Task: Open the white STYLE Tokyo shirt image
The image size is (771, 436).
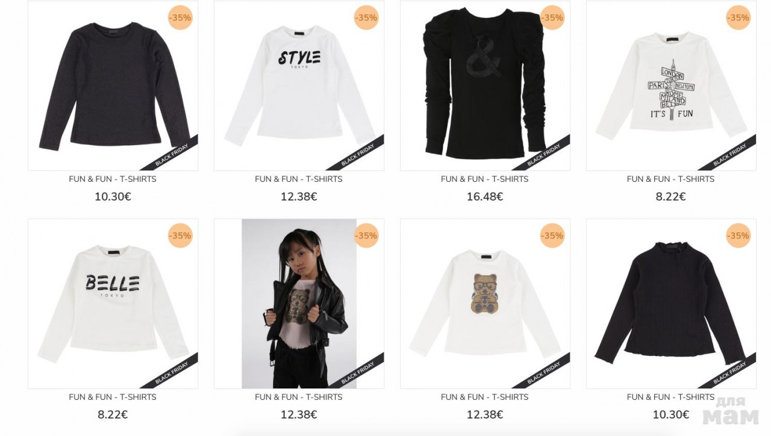Action: 299,86
